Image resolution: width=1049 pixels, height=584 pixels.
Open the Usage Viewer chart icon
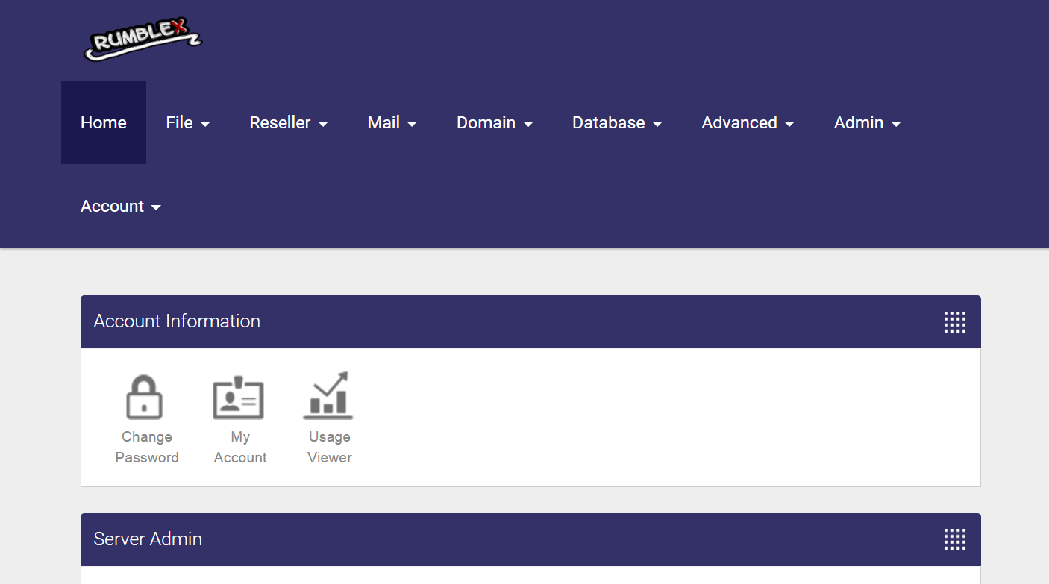(x=328, y=396)
